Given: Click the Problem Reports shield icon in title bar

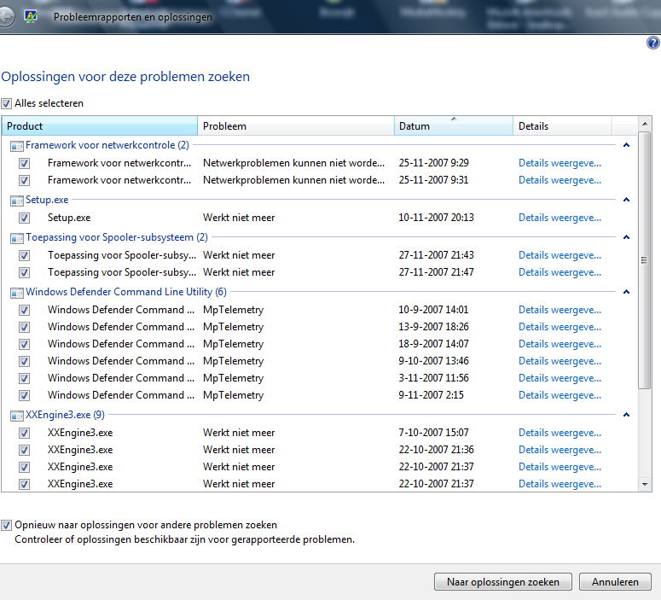Looking at the screenshot, I should tap(31, 17).
